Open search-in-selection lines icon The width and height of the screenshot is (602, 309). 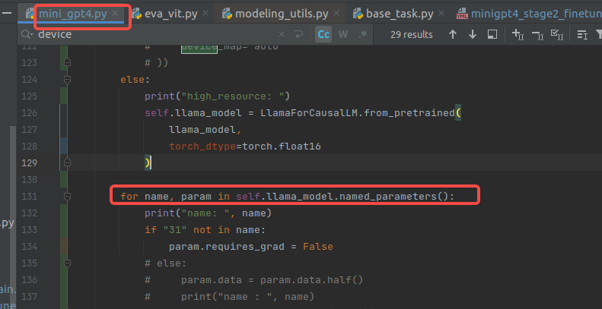(582, 35)
